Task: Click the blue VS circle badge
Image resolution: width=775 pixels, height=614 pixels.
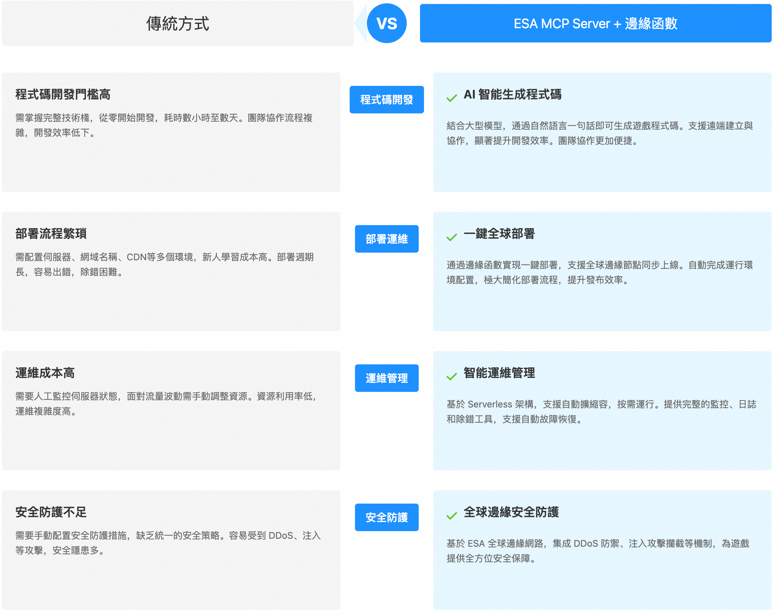Action: (387, 23)
